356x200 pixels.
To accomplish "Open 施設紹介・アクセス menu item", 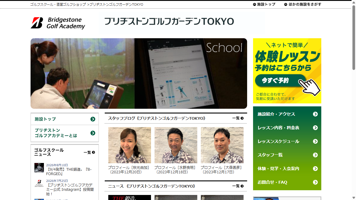I will pos(287,114).
